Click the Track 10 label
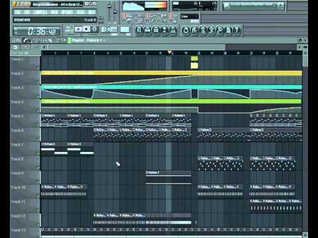Viewport: 318px width, 238px height. tap(19, 188)
